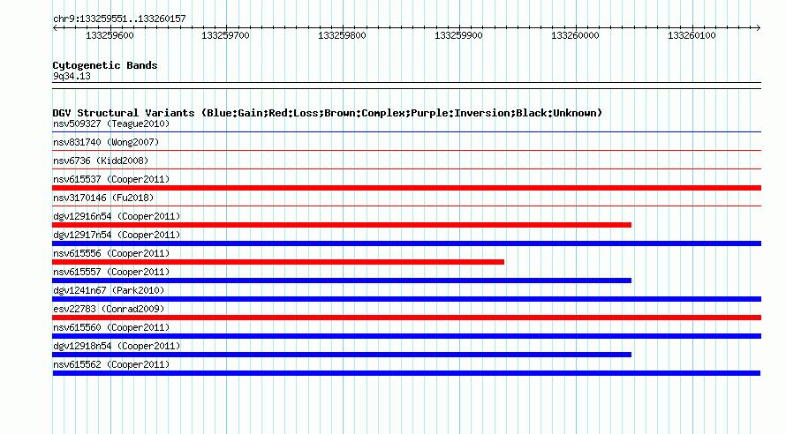Click the thin red nsv831740 loss line
The height and width of the screenshot is (434, 786).
pyautogui.click(x=406, y=150)
